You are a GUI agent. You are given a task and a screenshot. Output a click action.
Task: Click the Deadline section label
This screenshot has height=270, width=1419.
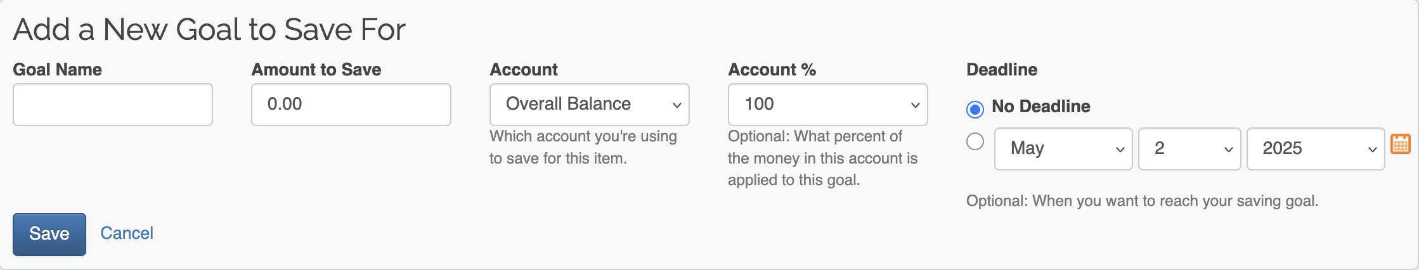pyautogui.click(x=1002, y=70)
